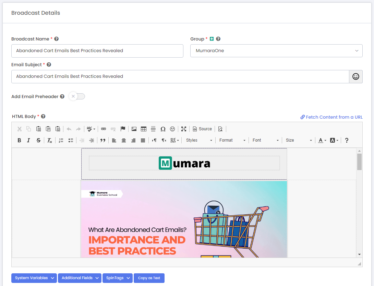Open the special character (omega) picker
The height and width of the screenshot is (286, 374).
(x=163, y=129)
